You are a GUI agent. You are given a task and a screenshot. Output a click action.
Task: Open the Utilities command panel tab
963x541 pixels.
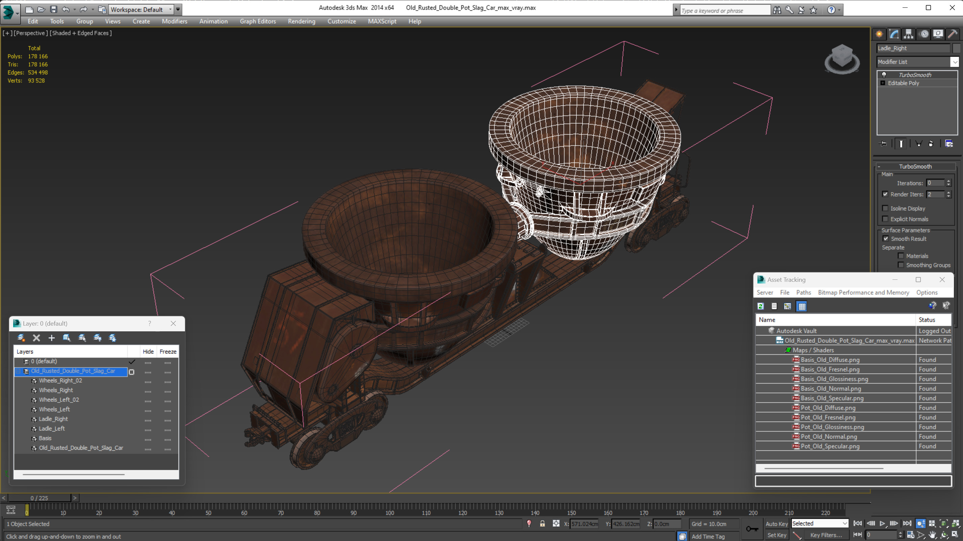[953, 34]
